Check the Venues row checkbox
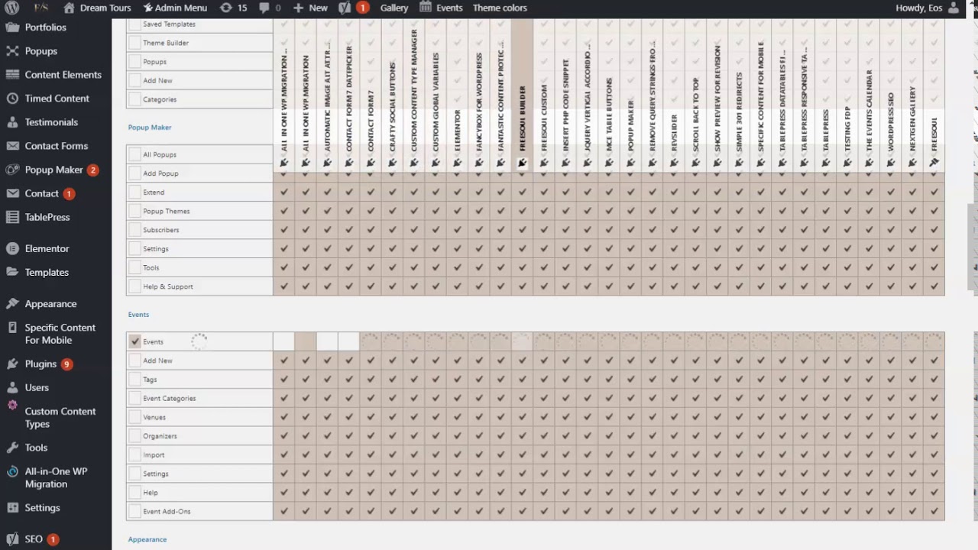 (x=135, y=417)
